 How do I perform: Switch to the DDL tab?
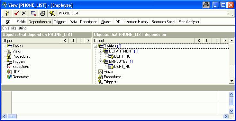119,22
